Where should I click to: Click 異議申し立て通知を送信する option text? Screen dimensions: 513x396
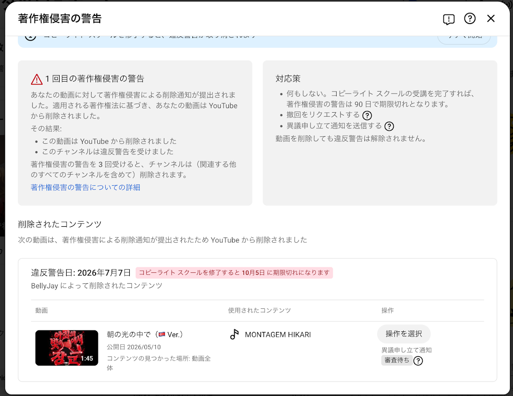tap(334, 126)
